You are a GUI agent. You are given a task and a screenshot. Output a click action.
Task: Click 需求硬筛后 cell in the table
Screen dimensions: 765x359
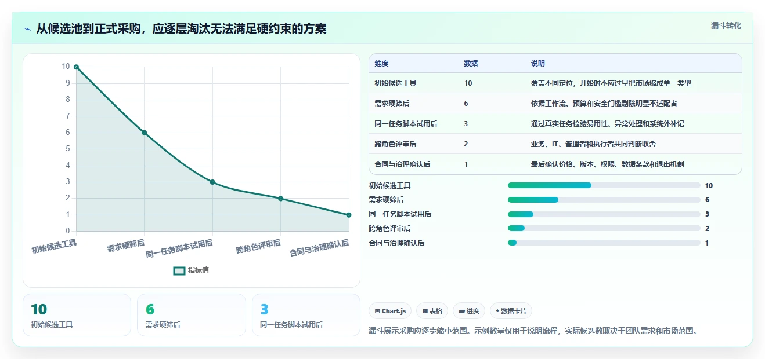[392, 104]
